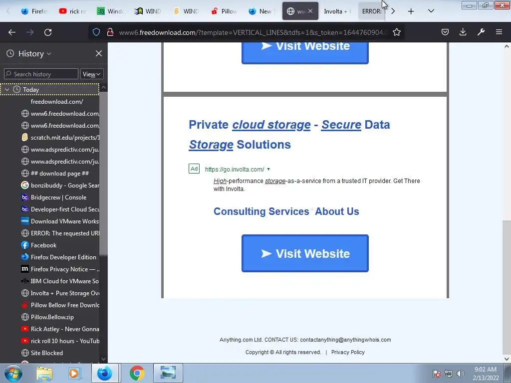Open scratch.mit.edu/projects history entry

(60, 138)
